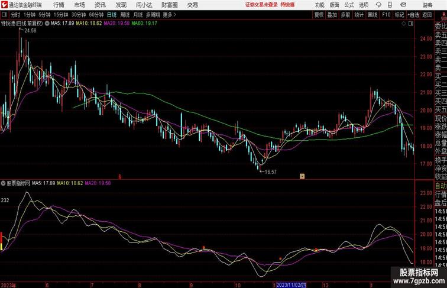
Task: Click the small orange signal near September
Action: 203,248
